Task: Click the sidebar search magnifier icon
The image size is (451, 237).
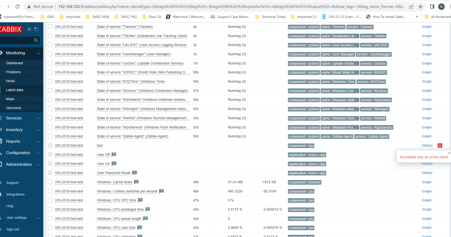Action: click(x=36, y=40)
